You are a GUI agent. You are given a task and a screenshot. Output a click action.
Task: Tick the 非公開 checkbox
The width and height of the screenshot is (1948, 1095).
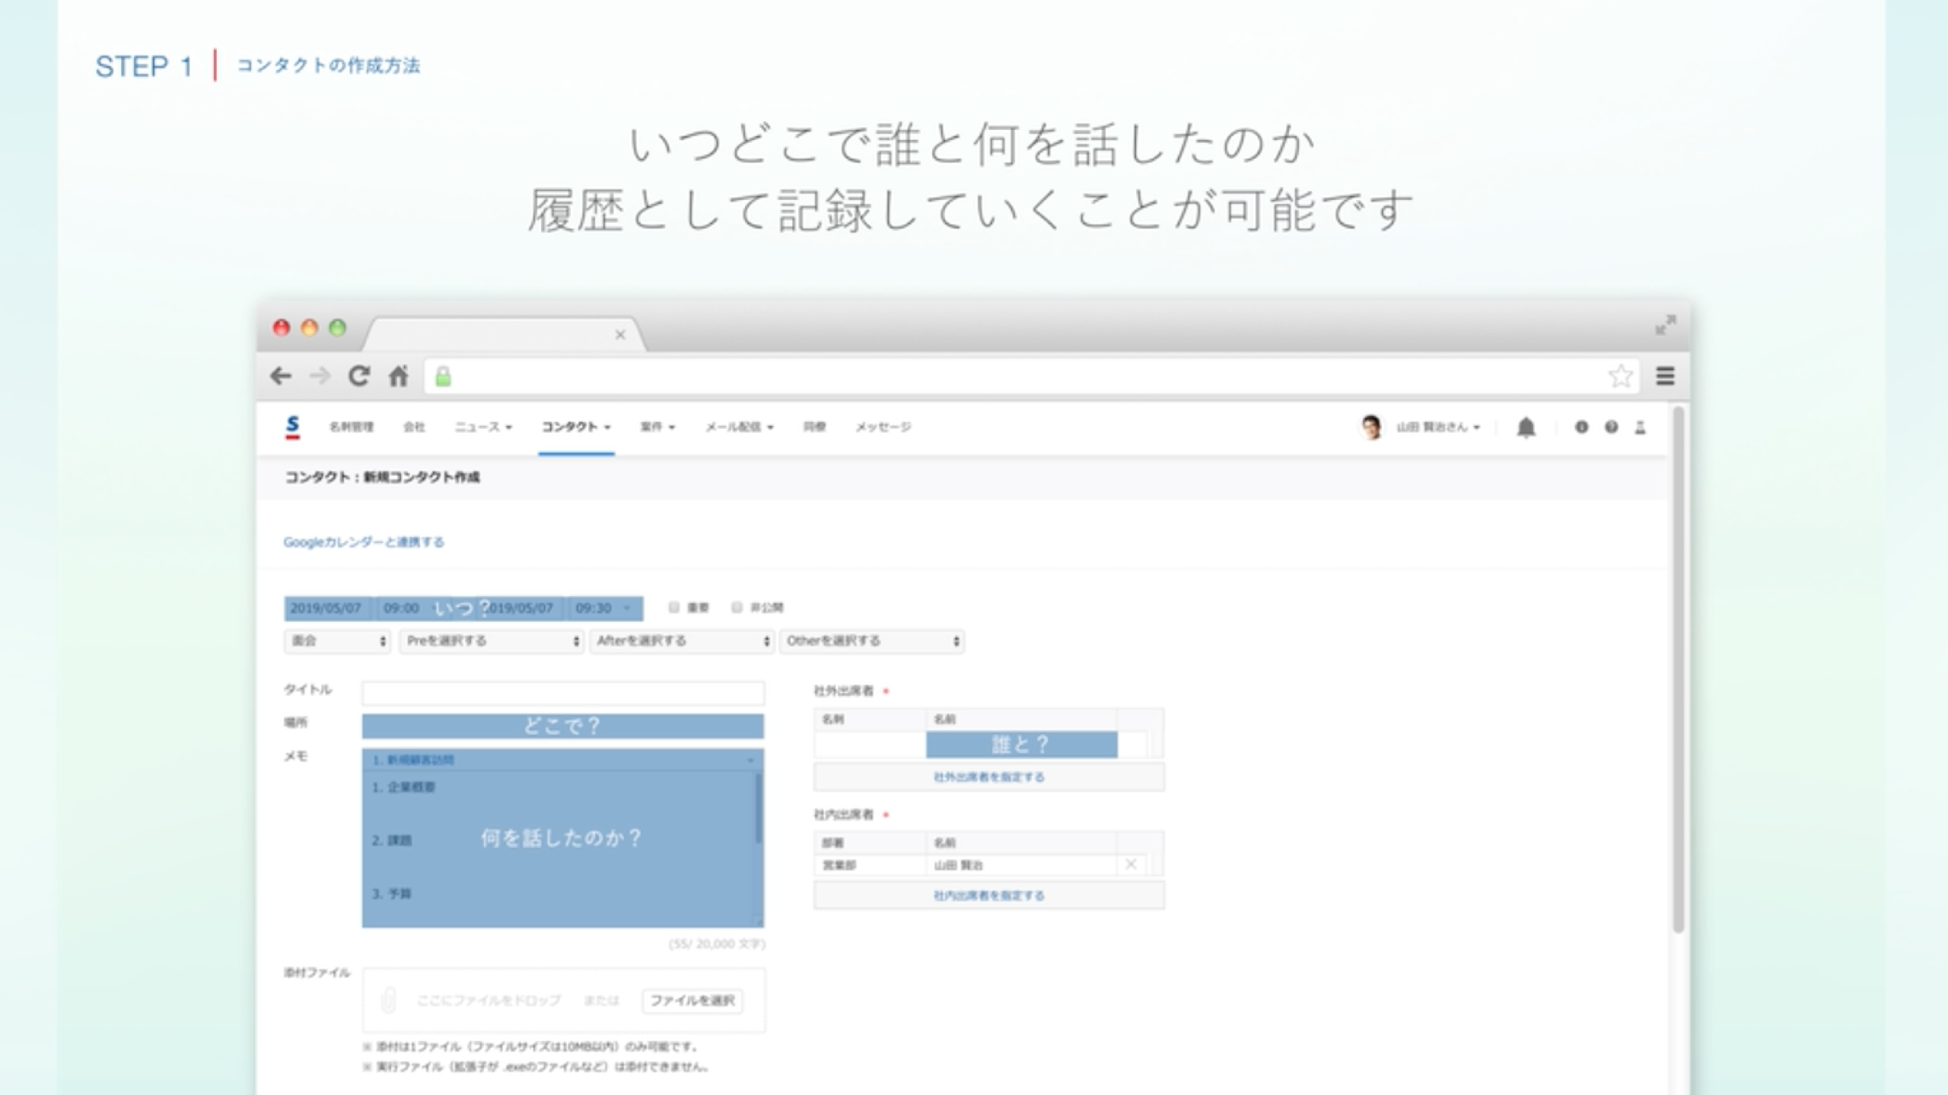pos(737,607)
